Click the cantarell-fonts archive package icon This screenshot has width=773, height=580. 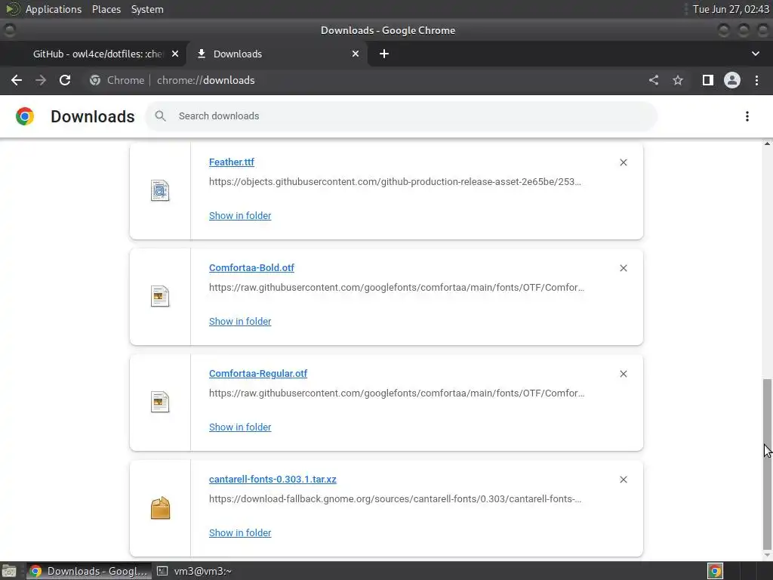[160, 508]
